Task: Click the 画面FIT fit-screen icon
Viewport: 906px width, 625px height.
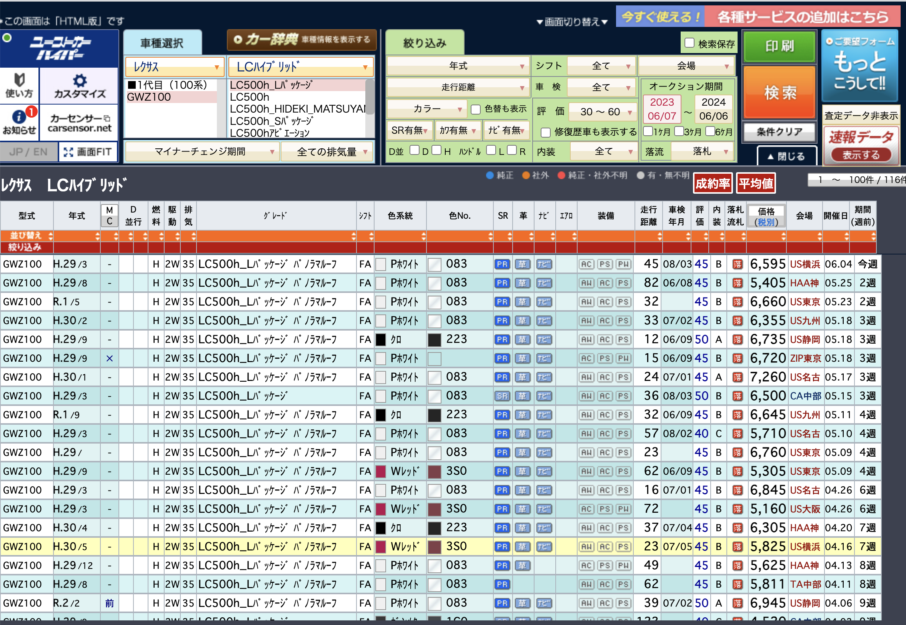Action: pyautogui.click(x=88, y=152)
